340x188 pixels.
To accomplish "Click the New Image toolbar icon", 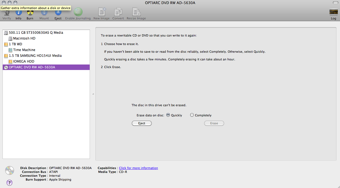I will point(102,12).
